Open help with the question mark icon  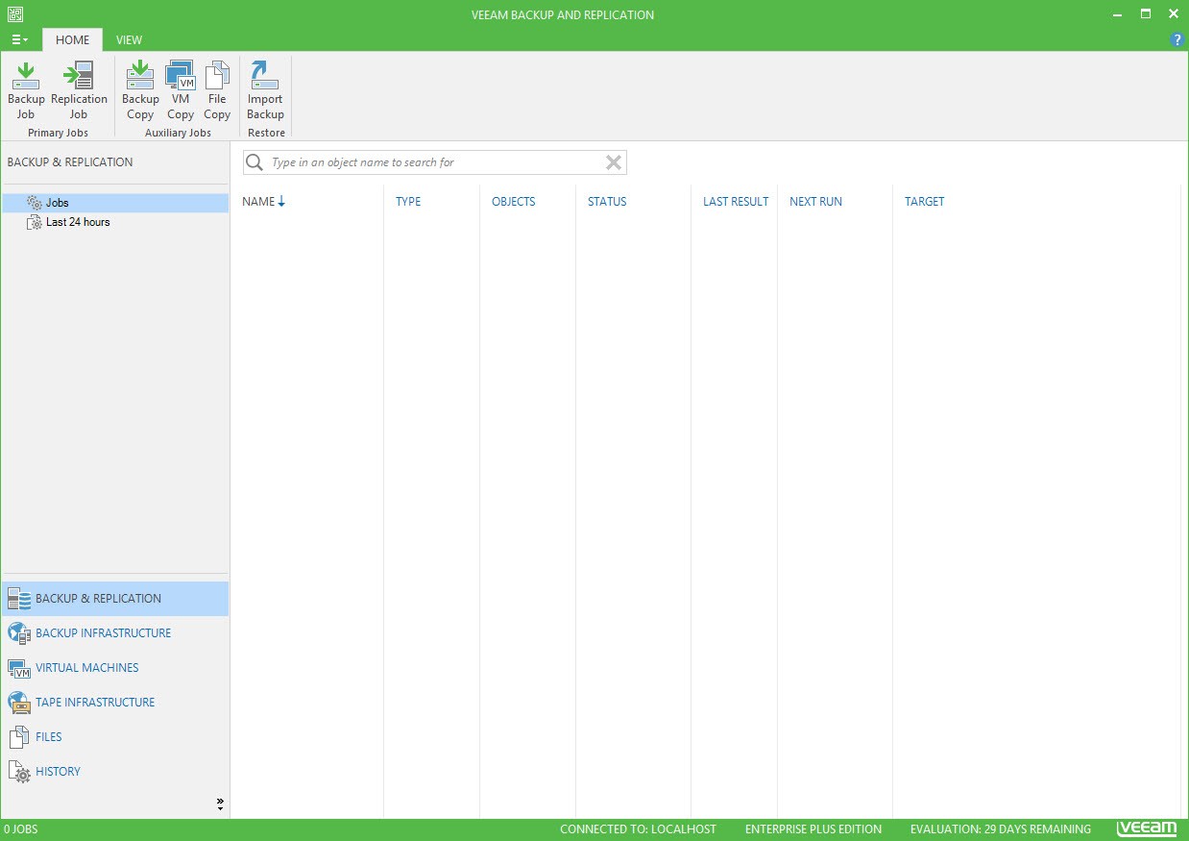click(1177, 39)
